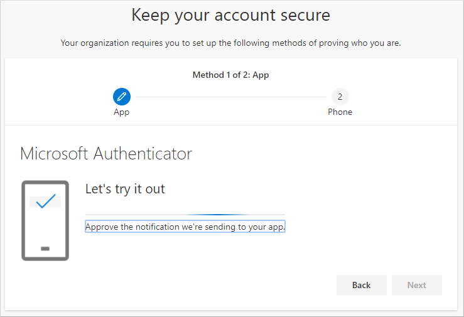Click the 'Keep your account secure' title
This screenshot has height=317, width=464.
tap(230, 15)
